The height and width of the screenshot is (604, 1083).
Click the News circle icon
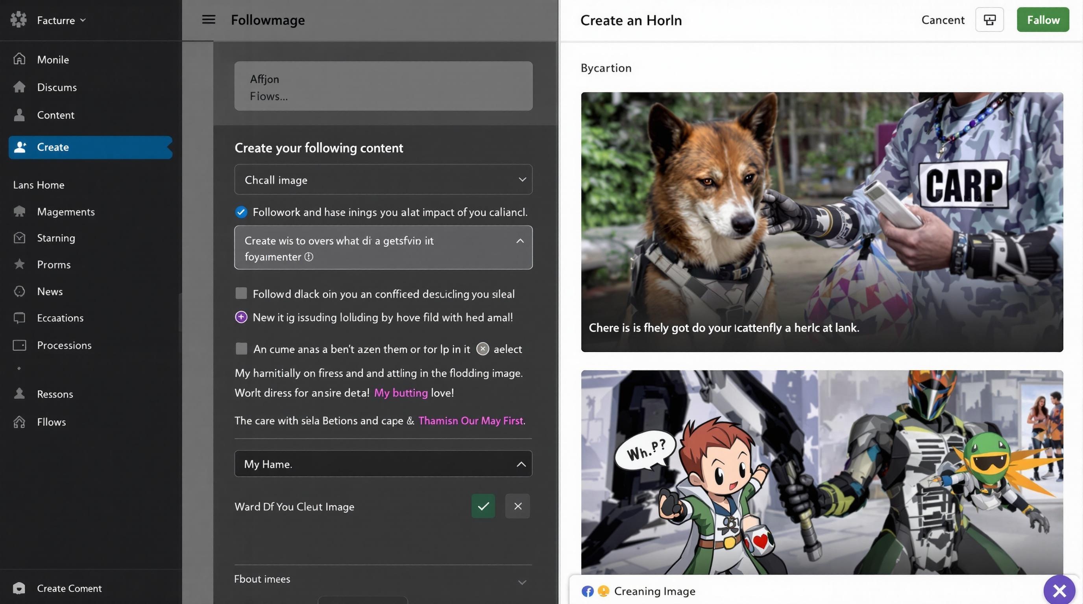click(x=19, y=291)
